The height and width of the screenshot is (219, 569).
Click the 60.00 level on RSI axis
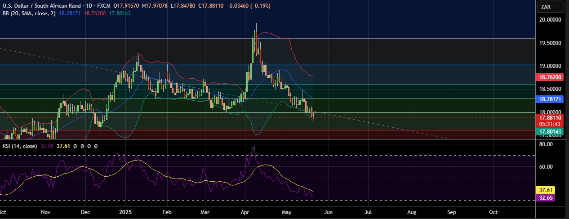click(546, 167)
